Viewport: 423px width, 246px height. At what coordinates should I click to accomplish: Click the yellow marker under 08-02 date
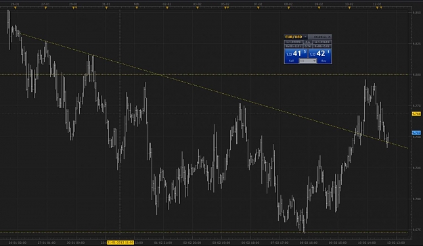point(288,8)
